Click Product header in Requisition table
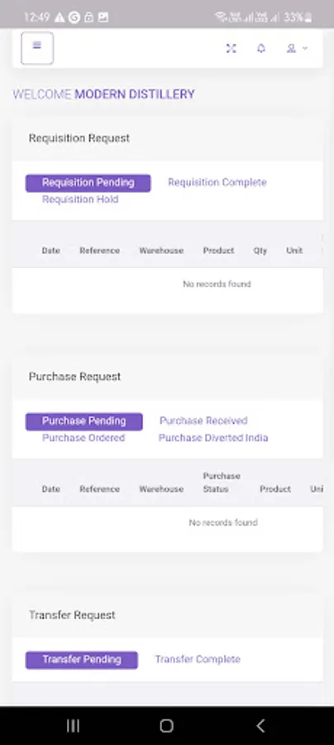Screen dimensions: 334x745 219,250
